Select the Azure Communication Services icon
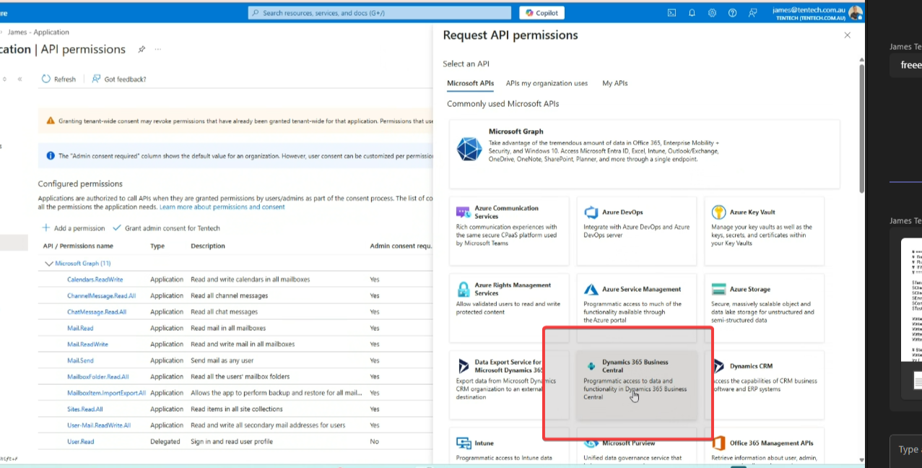 click(464, 212)
